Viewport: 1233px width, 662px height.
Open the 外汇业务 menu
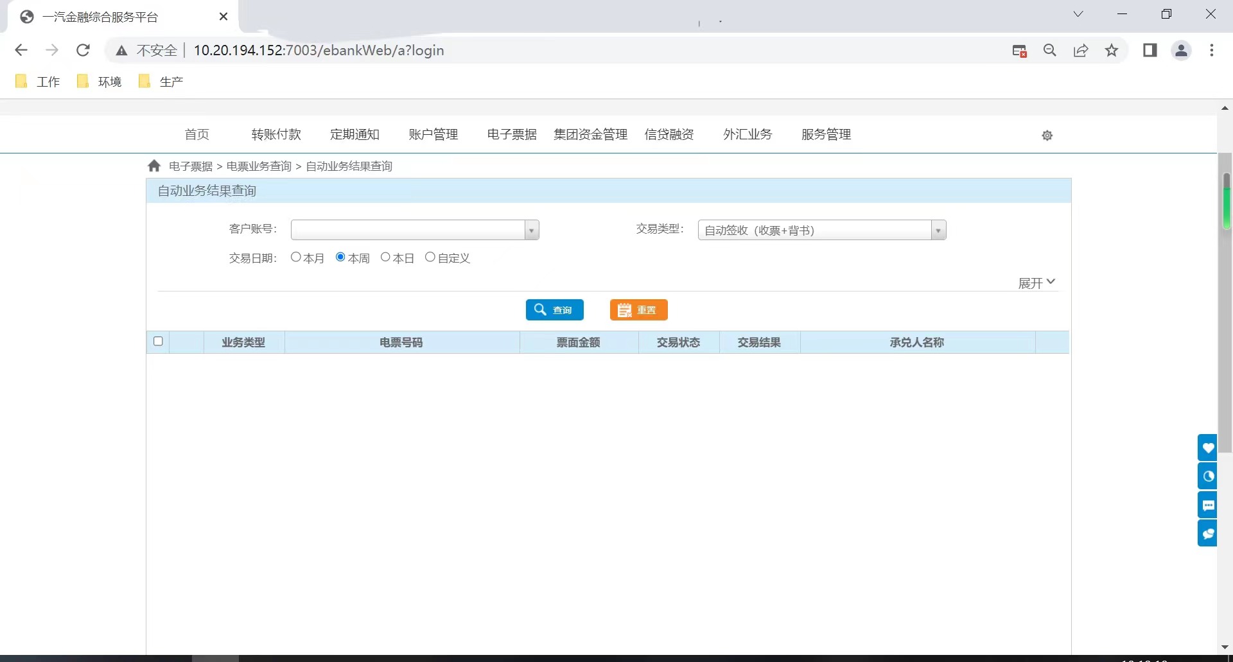(x=748, y=134)
